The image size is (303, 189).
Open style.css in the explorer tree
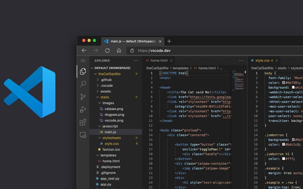click(112, 144)
